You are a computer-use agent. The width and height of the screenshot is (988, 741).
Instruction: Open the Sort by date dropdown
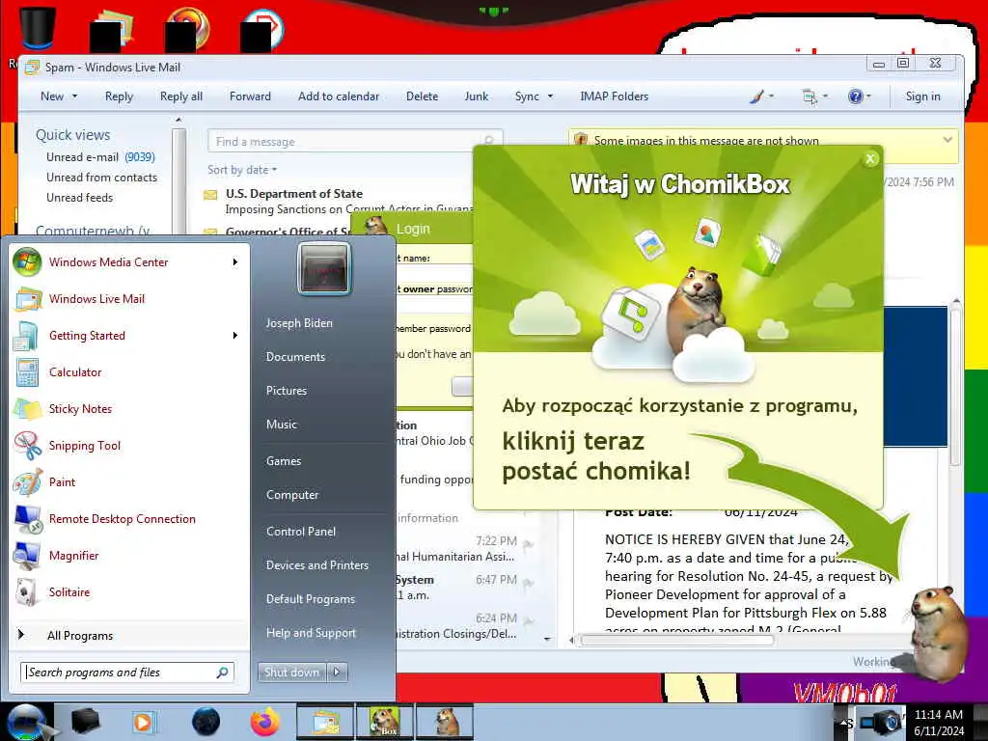pos(242,170)
